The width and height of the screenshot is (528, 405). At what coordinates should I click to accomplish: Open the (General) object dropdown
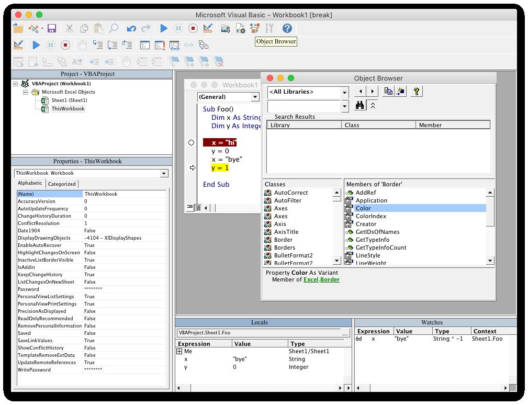[255, 97]
